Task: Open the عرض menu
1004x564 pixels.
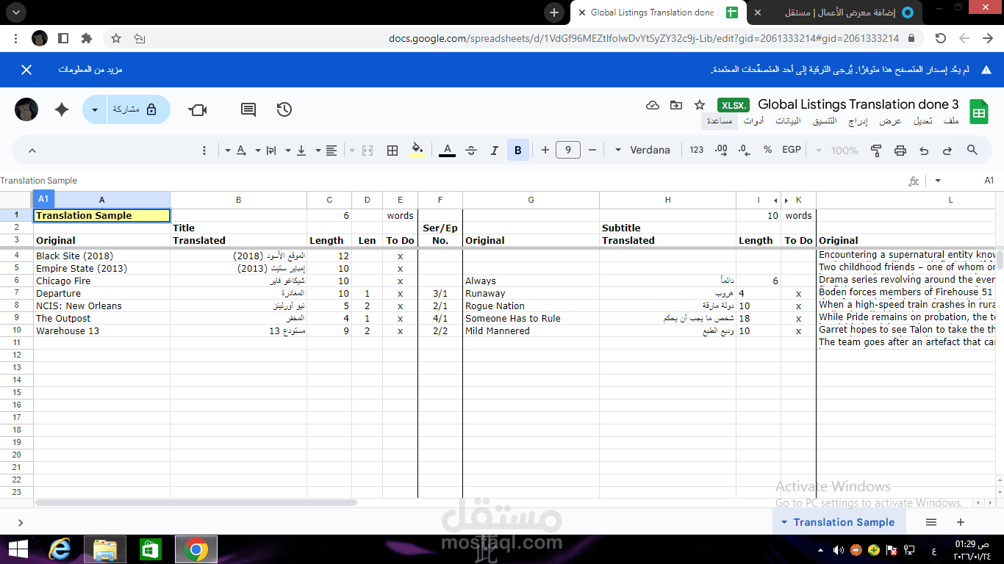Action: tap(891, 120)
